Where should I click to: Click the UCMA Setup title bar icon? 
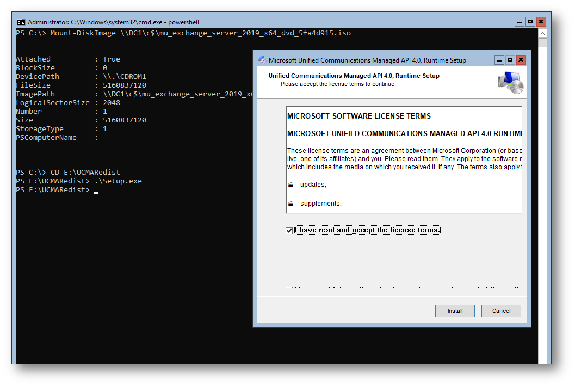pos(262,60)
